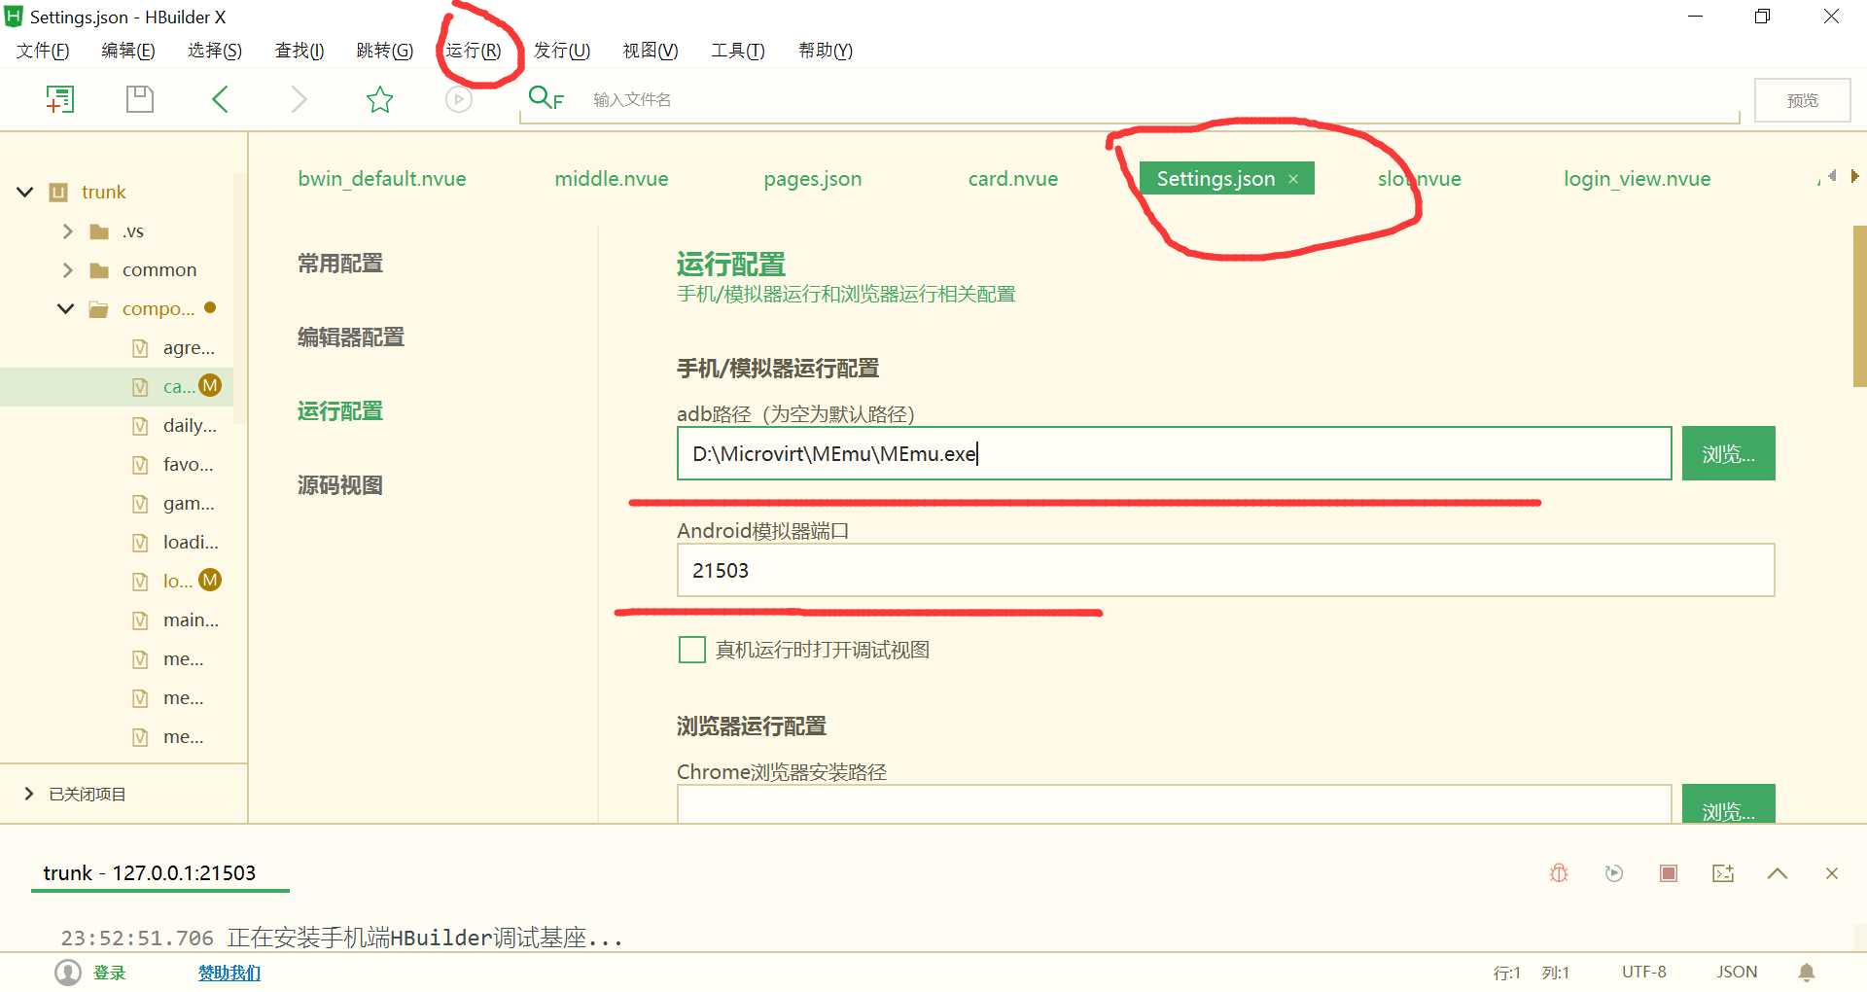
Task: Open the 发行(U) menu
Action: [562, 51]
